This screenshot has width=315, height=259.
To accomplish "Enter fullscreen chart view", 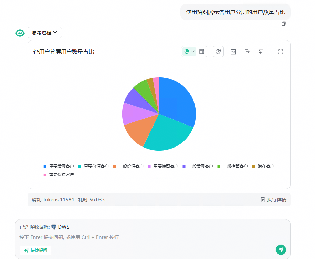I will [x=281, y=52].
